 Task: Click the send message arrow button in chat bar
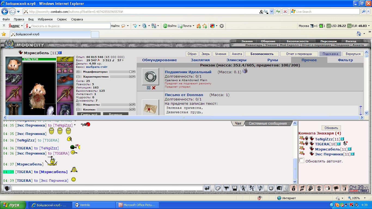point(207,188)
